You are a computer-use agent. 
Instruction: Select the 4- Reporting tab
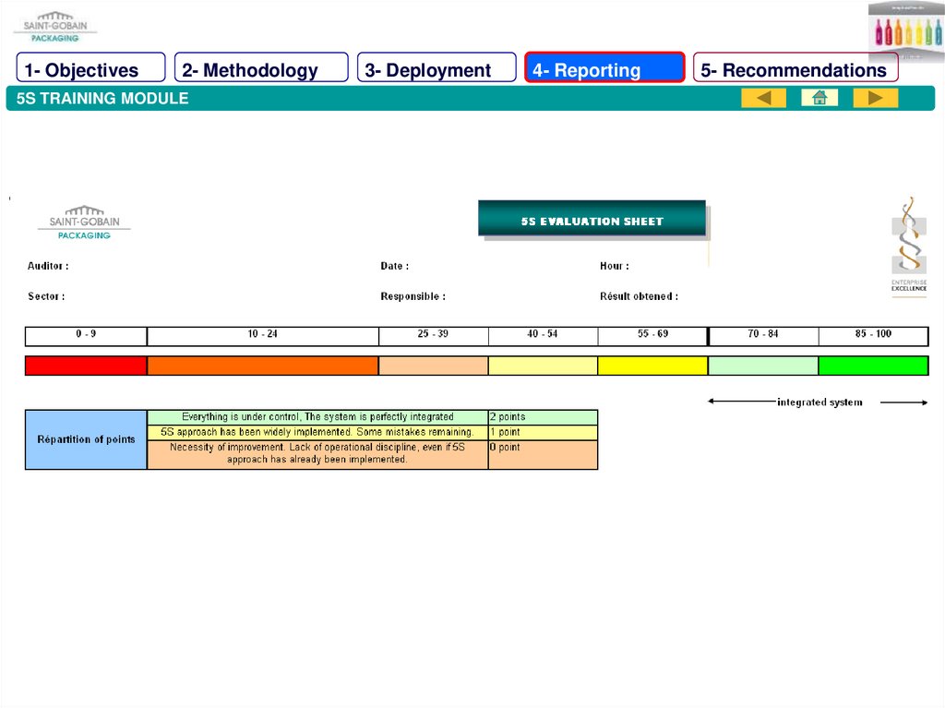604,69
